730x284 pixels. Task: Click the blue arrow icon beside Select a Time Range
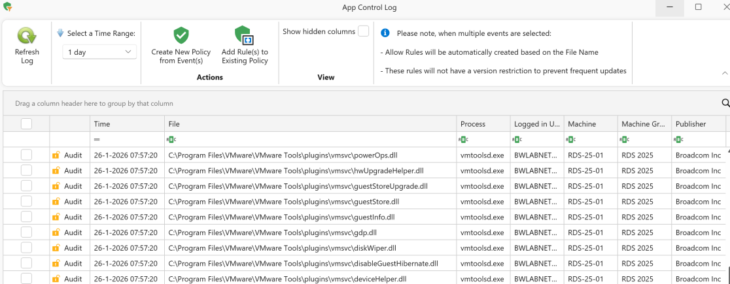[60, 33]
